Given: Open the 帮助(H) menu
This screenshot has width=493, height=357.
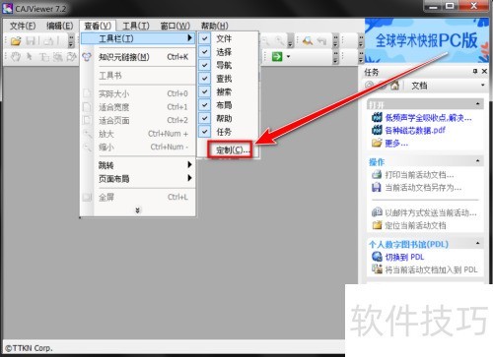Looking at the screenshot, I should coord(215,26).
